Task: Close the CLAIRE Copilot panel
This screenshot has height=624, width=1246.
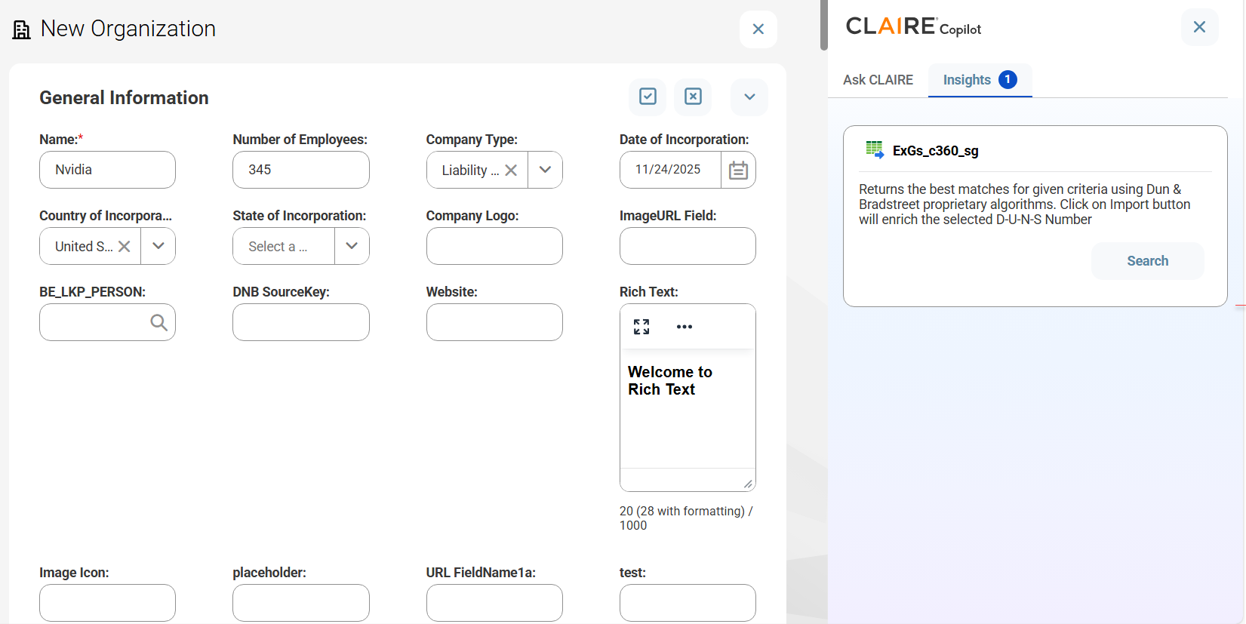Action: click(x=1199, y=27)
